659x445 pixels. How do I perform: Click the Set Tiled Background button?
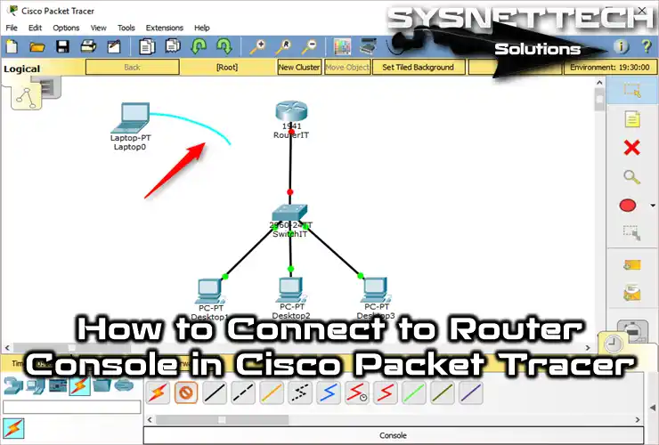[x=418, y=67]
